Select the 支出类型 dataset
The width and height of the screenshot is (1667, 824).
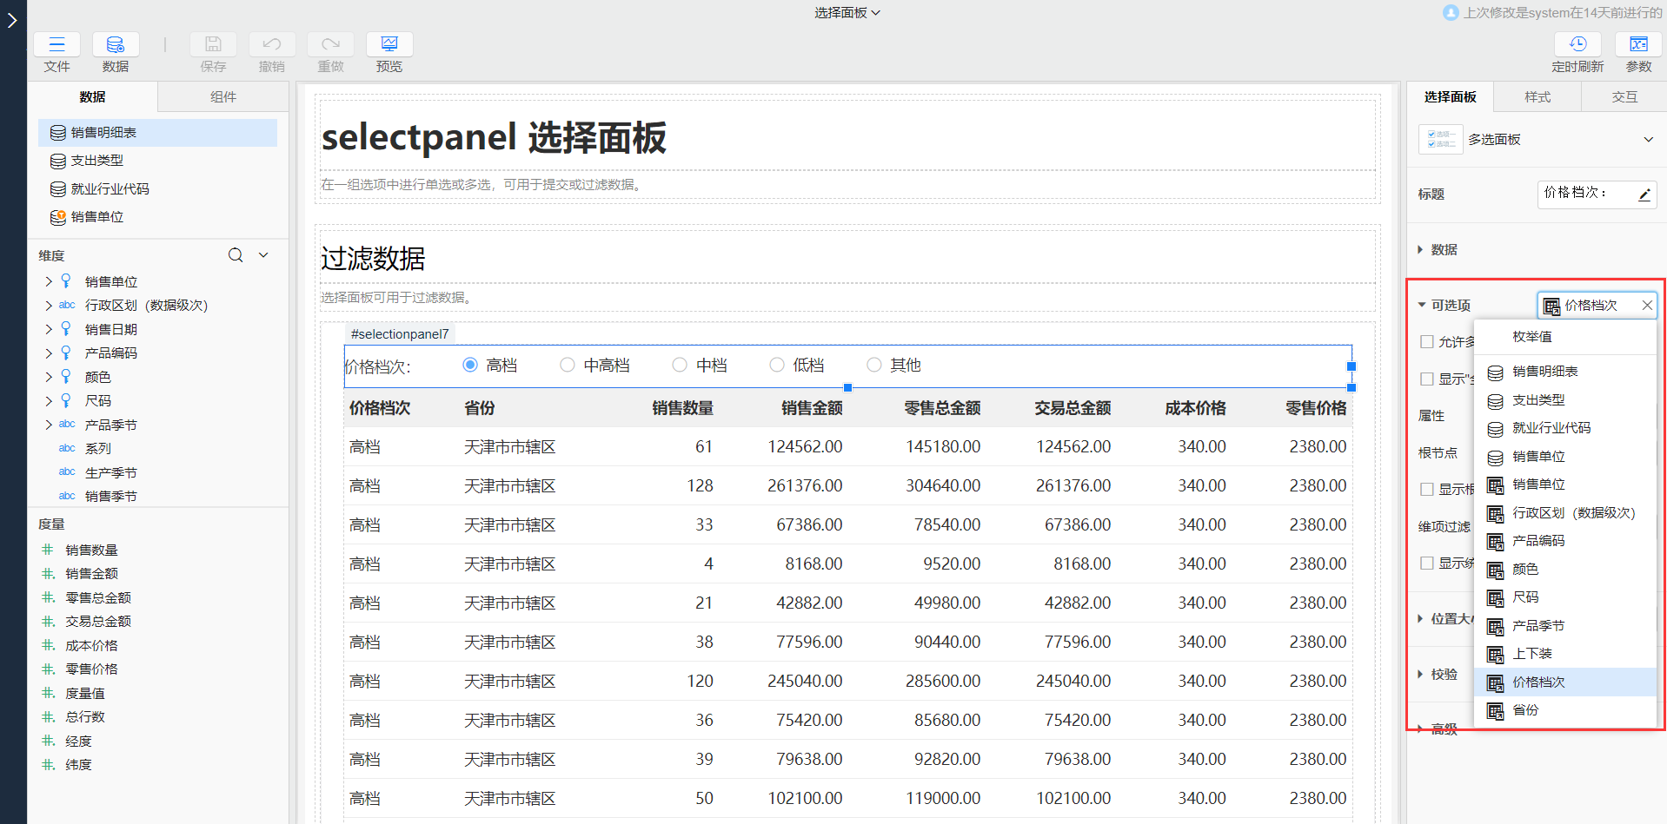96,161
